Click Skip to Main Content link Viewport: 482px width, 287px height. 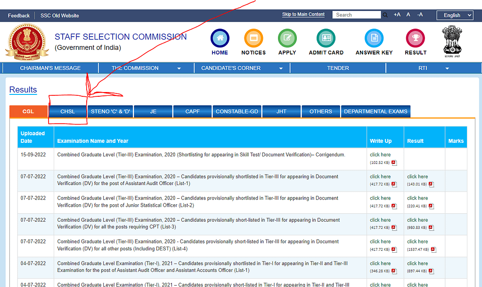point(303,15)
